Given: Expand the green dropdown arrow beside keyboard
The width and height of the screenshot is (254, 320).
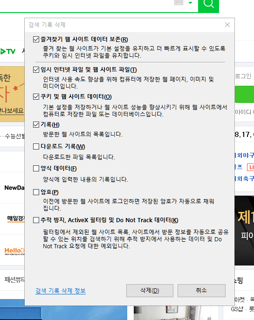Looking at the screenshot, I should pyautogui.click(x=190, y=3).
